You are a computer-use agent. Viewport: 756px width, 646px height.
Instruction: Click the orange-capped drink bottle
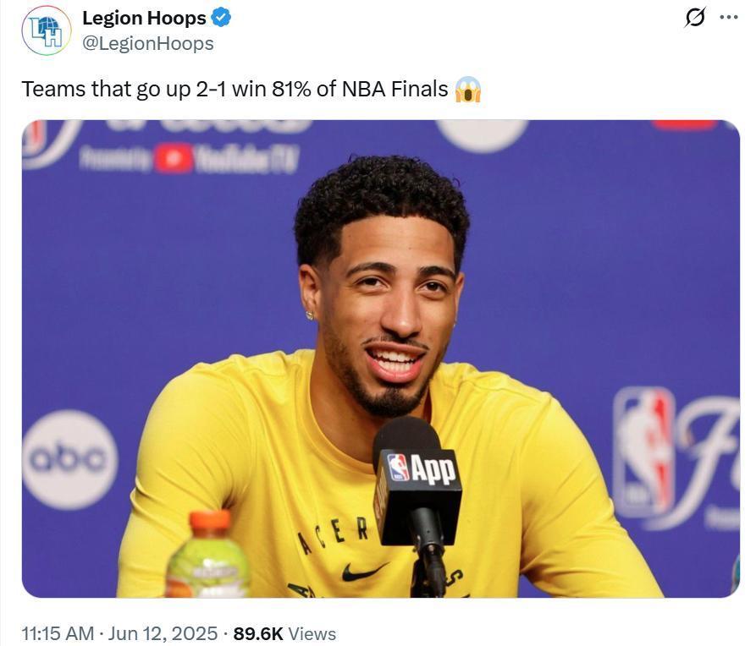point(208,554)
